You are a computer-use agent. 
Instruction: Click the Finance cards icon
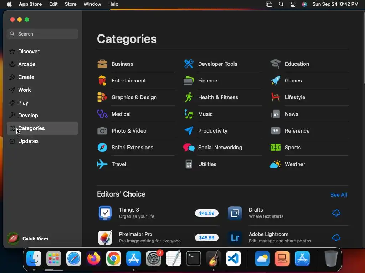(x=189, y=81)
